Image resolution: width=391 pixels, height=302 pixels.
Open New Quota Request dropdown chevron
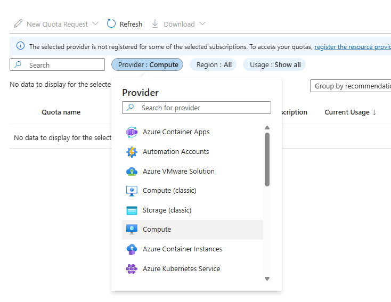pos(95,23)
